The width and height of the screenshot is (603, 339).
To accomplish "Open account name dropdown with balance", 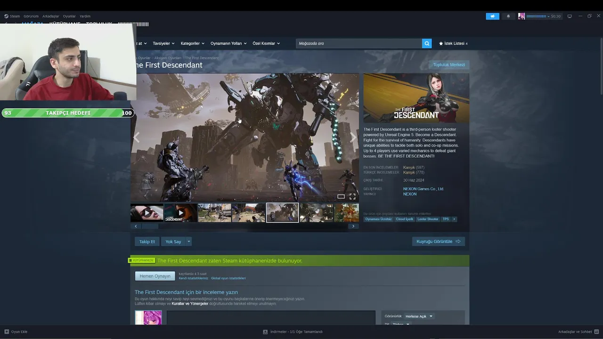I will (x=544, y=16).
